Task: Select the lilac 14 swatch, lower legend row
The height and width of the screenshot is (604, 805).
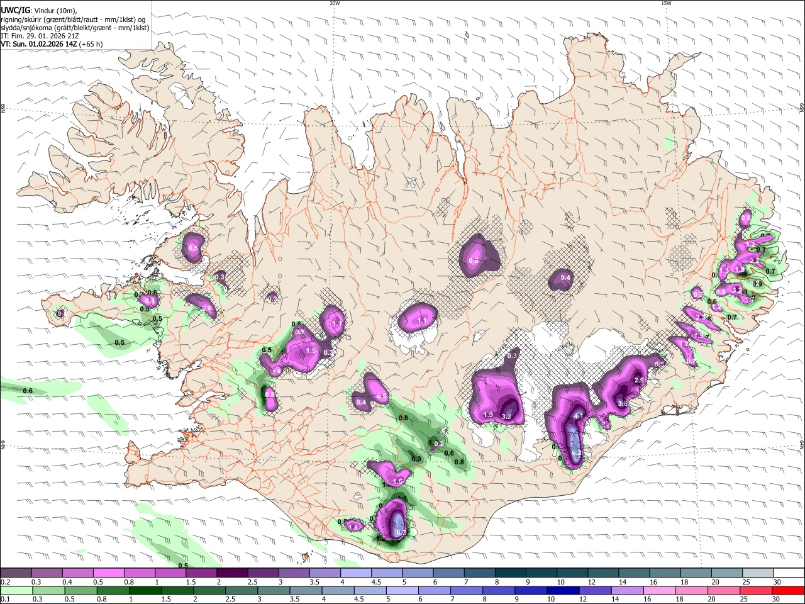Action: tap(628, 590)
